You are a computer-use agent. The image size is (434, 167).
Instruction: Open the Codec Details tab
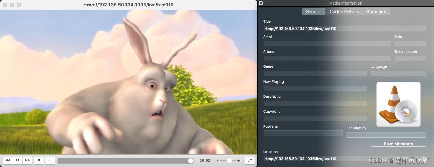tap(344, 11)
